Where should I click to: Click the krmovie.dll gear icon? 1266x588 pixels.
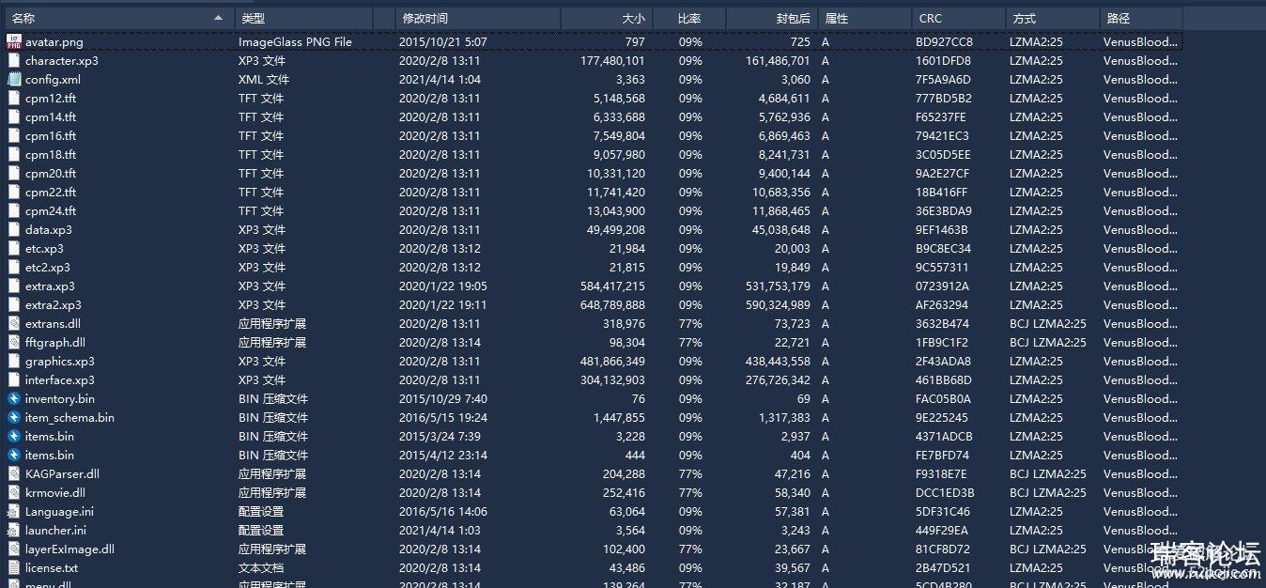(14, 492)
